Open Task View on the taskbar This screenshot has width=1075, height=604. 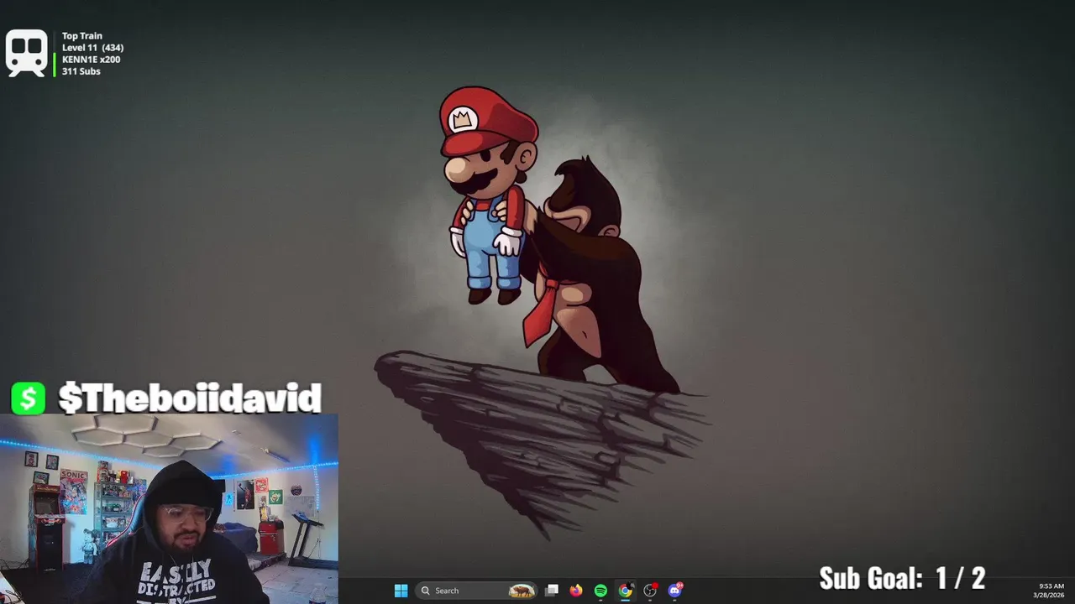click(x=552, y=591)
